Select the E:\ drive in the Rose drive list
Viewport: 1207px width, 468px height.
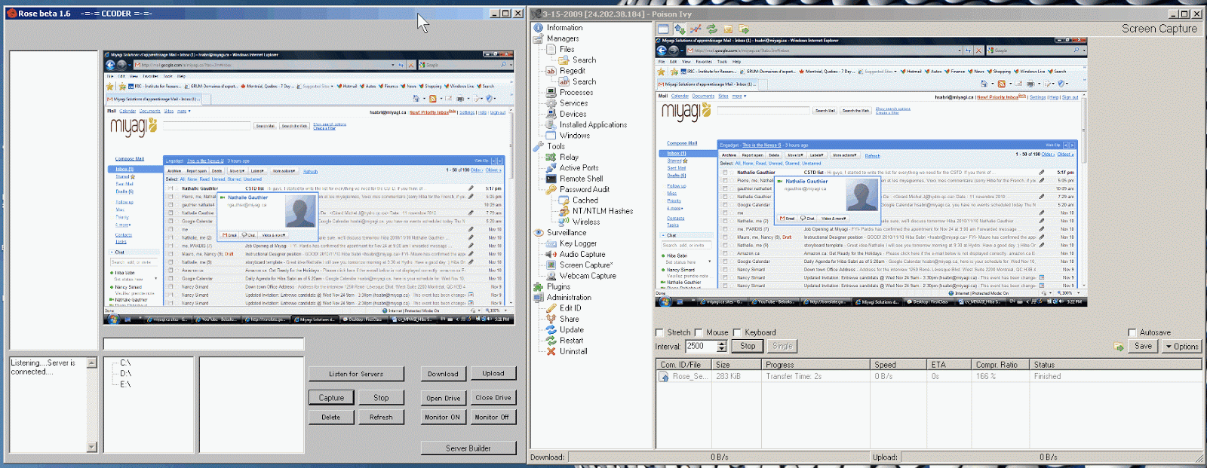(x=125, y=384)
